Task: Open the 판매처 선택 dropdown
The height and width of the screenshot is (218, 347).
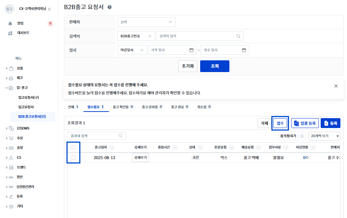Action: [x=146, y=22]
